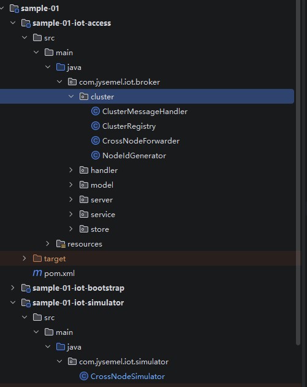307x387 pixels.
Task: Click the resources folder icon
Action: 61,244
